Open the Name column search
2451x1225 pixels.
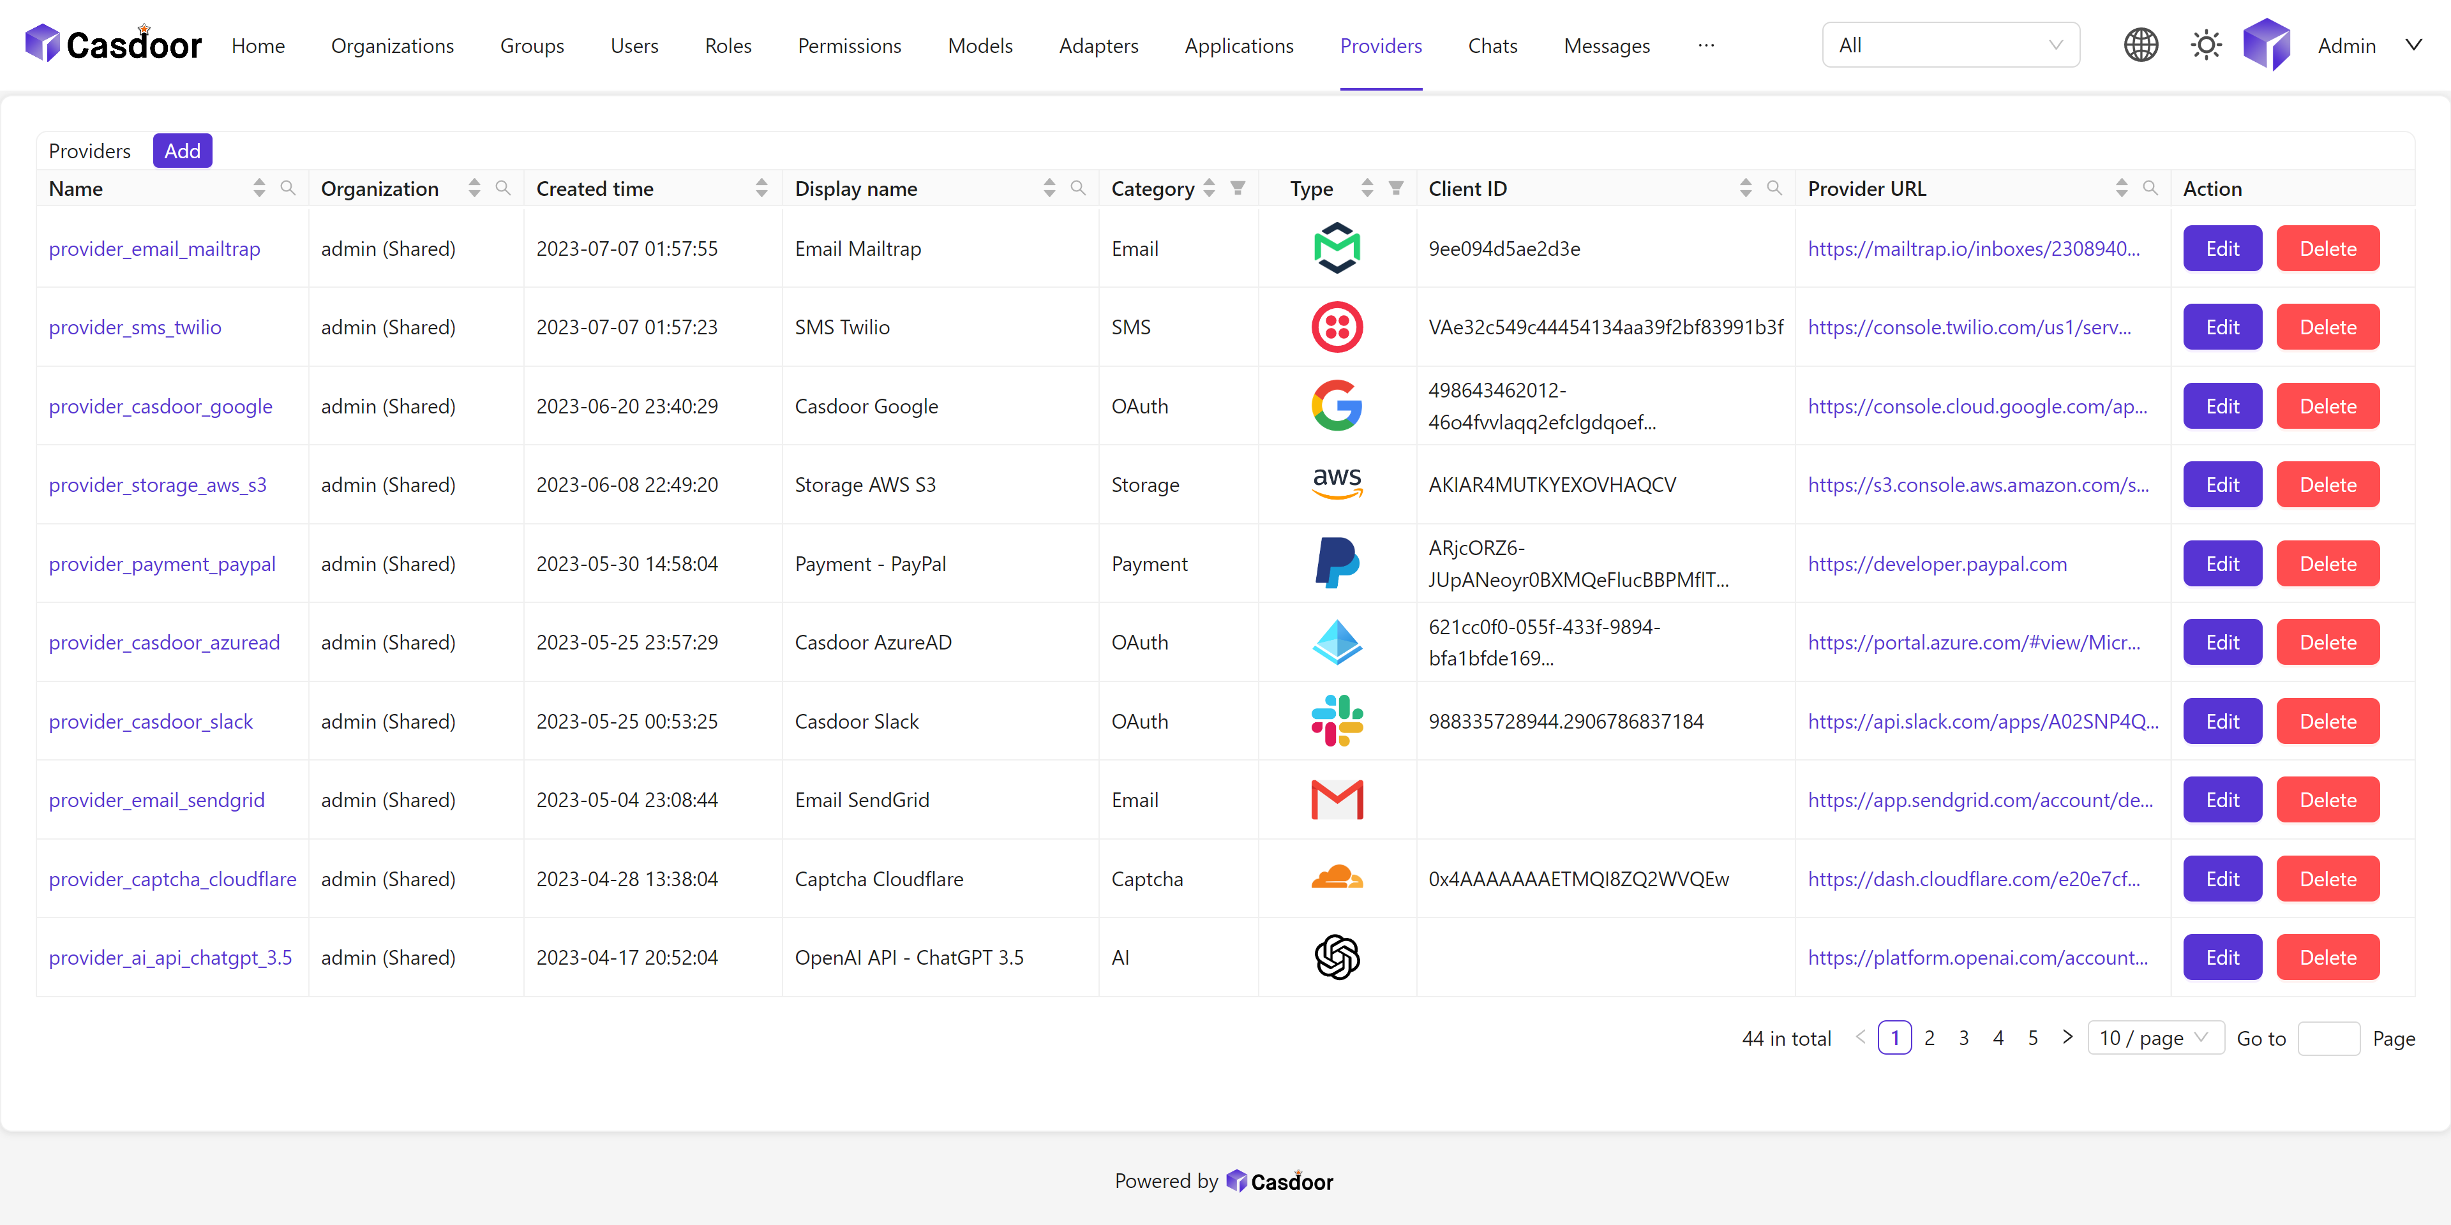click(x=289, y=188)
